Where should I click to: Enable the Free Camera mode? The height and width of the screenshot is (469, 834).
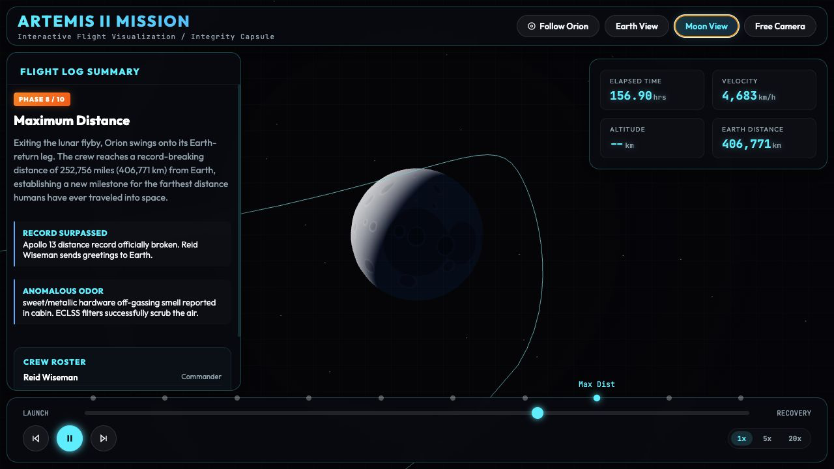780,26
